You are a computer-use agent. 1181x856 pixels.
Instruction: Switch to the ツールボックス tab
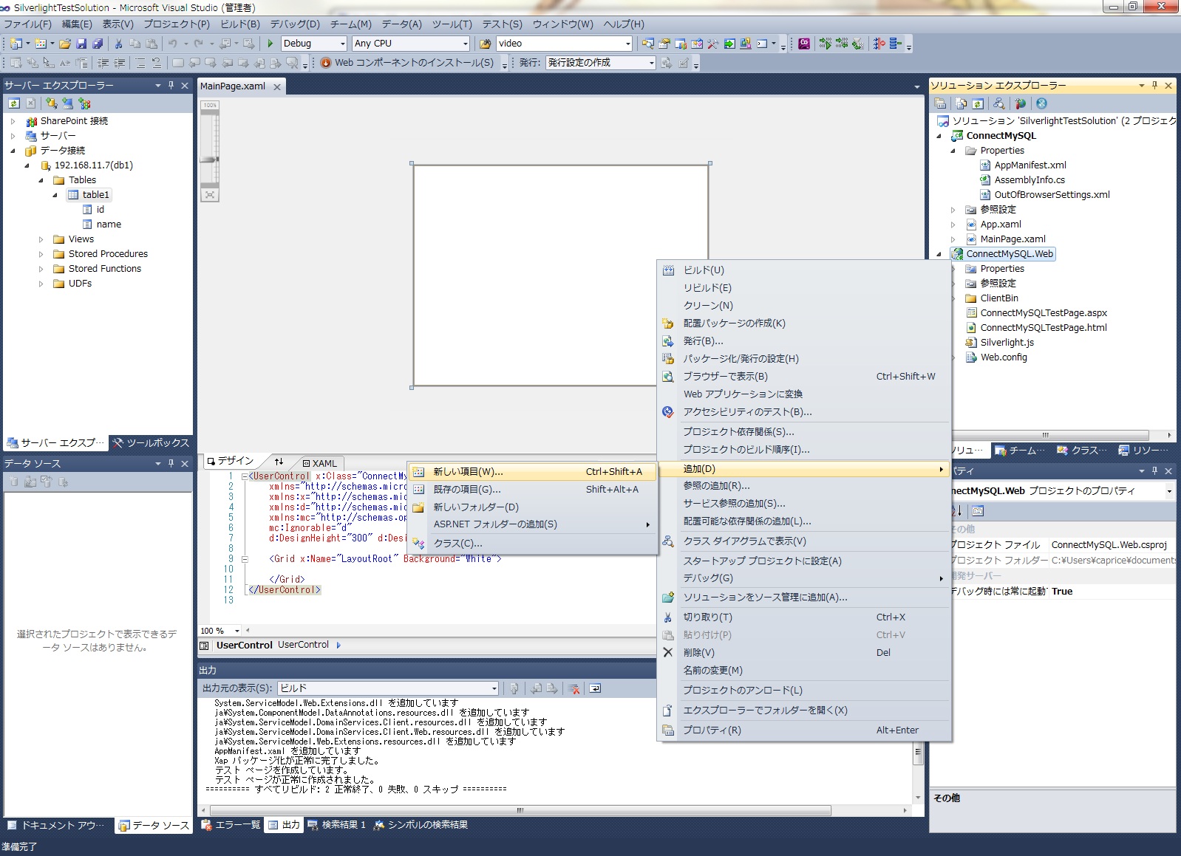[152, 443]
